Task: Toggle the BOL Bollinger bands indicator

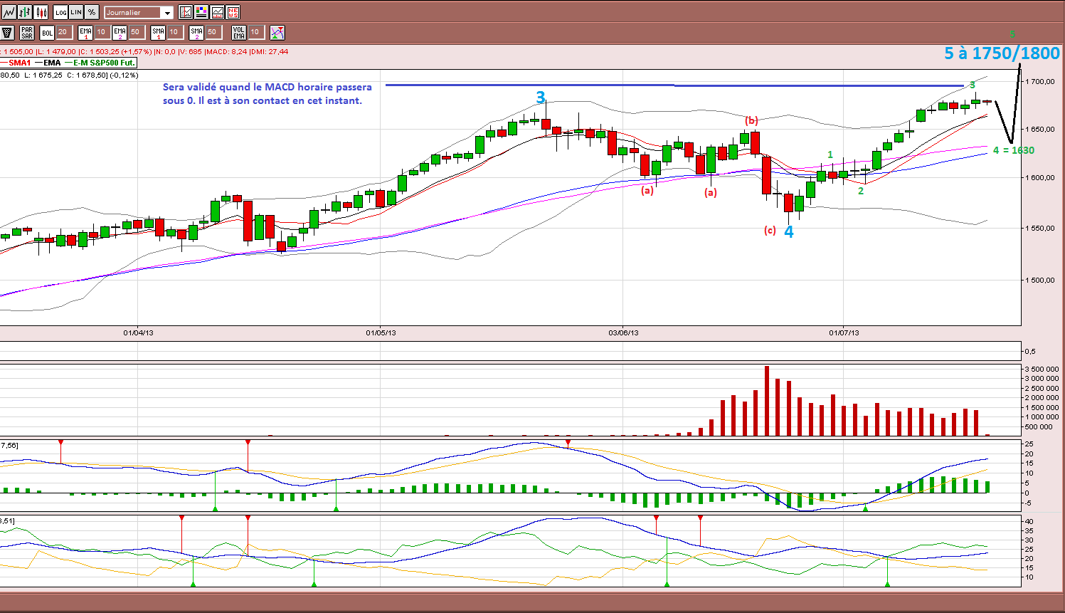Action: 47,32
